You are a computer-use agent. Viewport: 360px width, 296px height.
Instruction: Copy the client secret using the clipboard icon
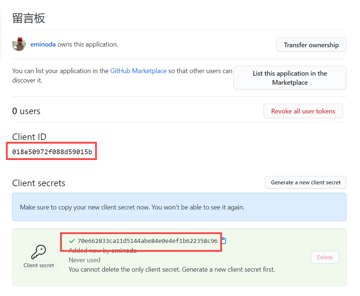pos(224,241)
